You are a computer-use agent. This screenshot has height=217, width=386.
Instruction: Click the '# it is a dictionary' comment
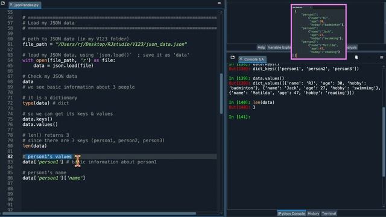49,98
